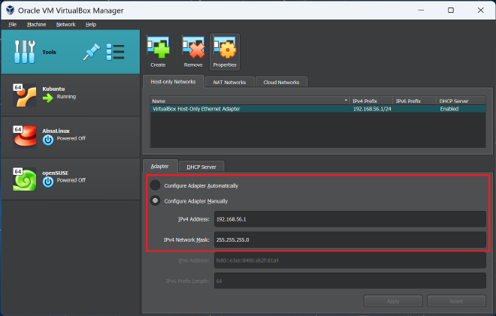
Task: Click openSUSE's powered off state icon
Action: pos(48,182)
